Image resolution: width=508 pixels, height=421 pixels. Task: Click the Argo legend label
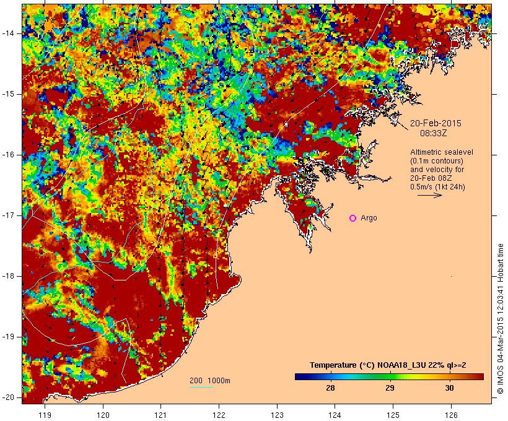click(369, 218)
